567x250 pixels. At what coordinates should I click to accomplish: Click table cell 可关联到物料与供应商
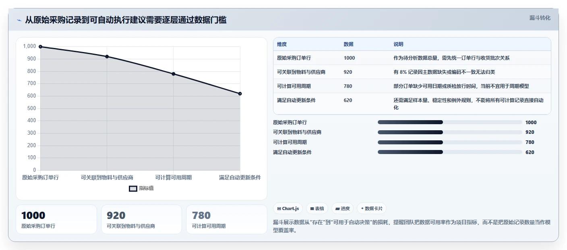coord(301,72)
